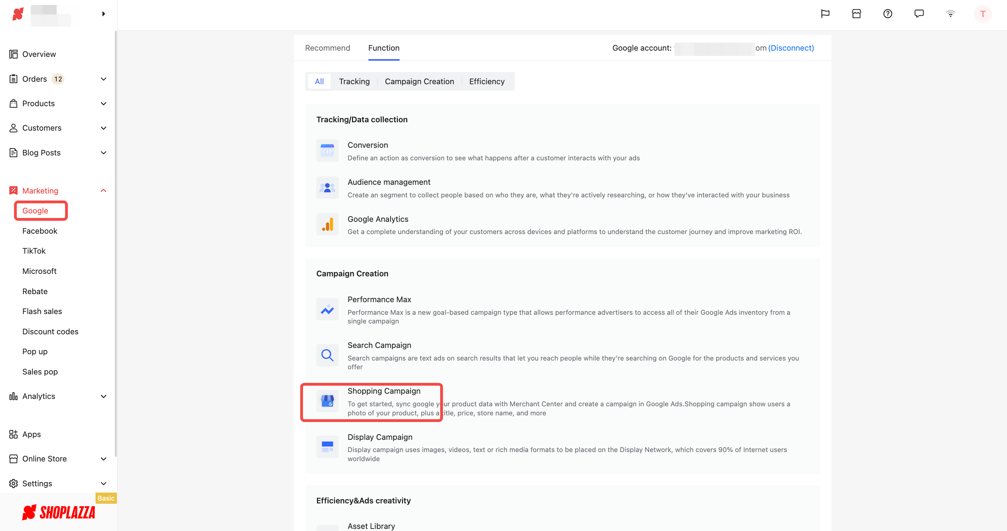
Task: Click the wifi status icon in top bar
Action: [x=950, y=14]
